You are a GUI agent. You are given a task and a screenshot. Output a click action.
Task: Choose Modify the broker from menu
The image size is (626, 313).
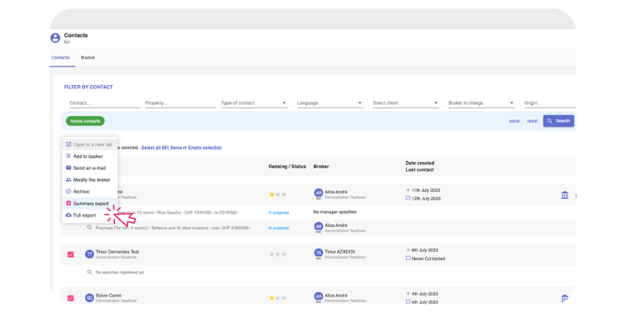click(90, 180)
